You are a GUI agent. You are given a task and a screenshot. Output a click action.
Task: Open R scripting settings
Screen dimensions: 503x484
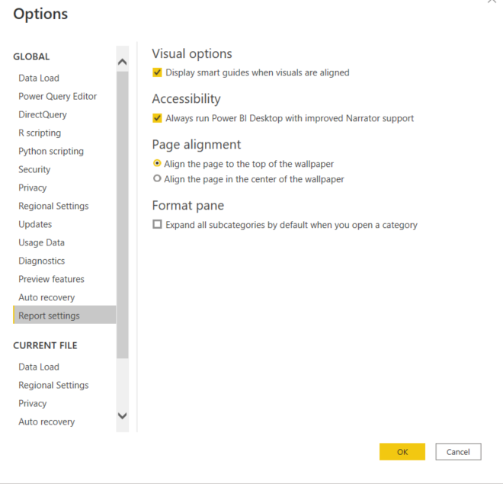pos(40,133)
